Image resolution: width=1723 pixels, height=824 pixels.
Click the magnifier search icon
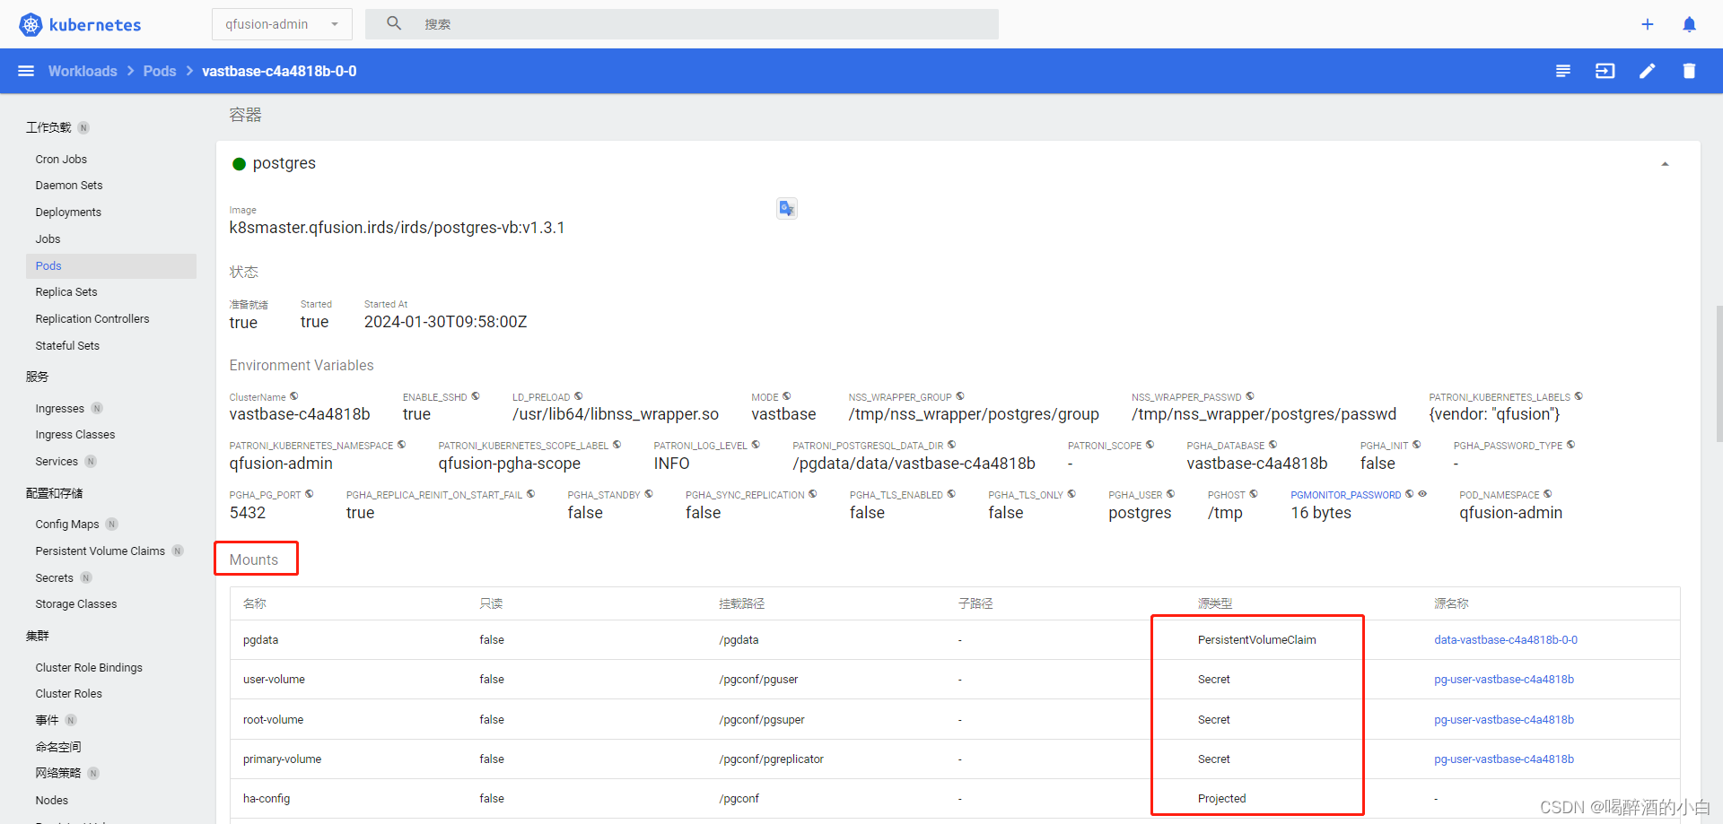point(394,23)
